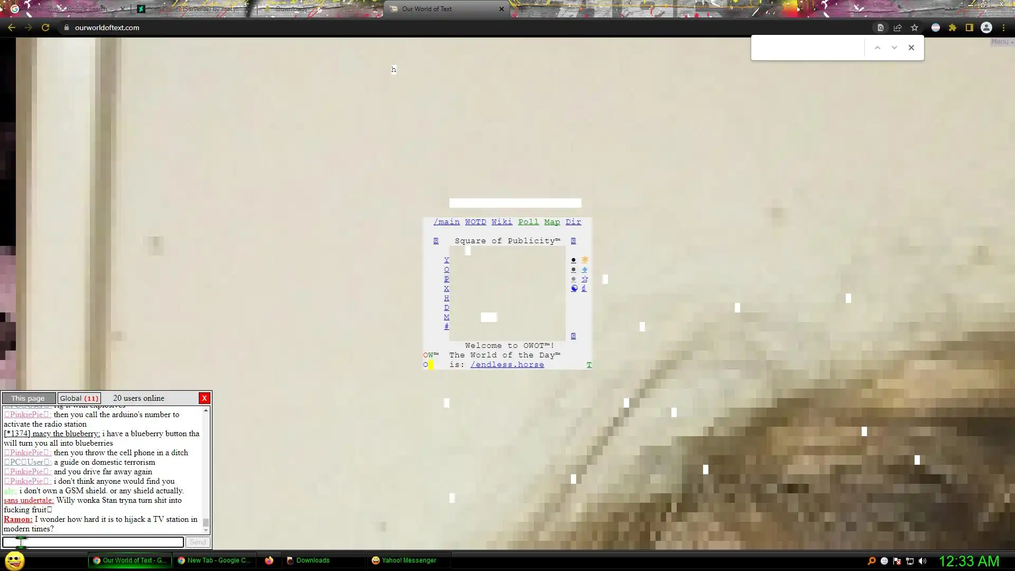
Task: Open the share page icon
Action: click(898, 27)
